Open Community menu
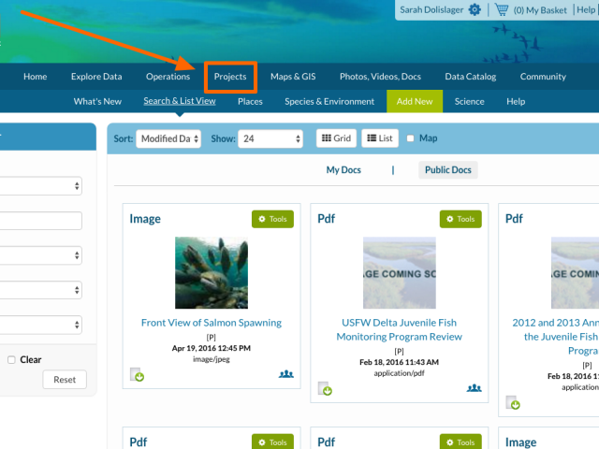This screenshot has width=599, height=449. point(543,77)
